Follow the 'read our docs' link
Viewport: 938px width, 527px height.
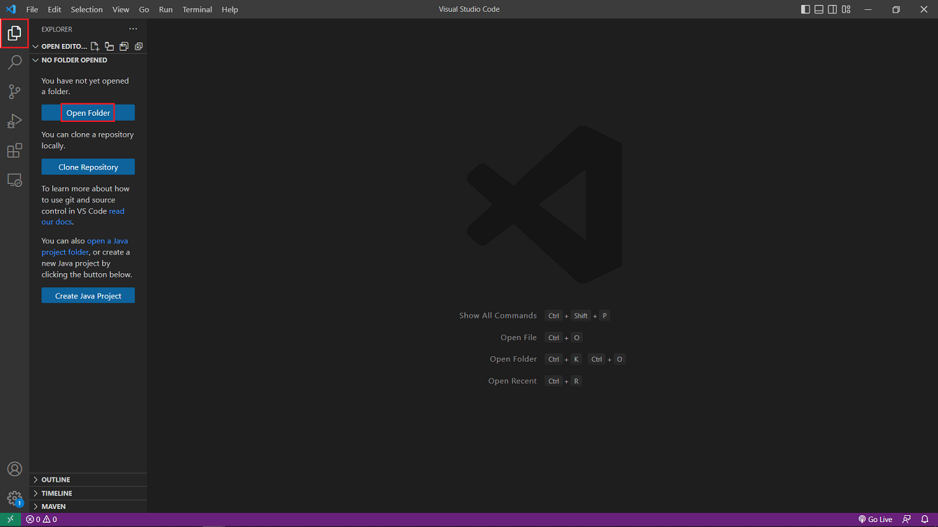click(x=83, y=216)
